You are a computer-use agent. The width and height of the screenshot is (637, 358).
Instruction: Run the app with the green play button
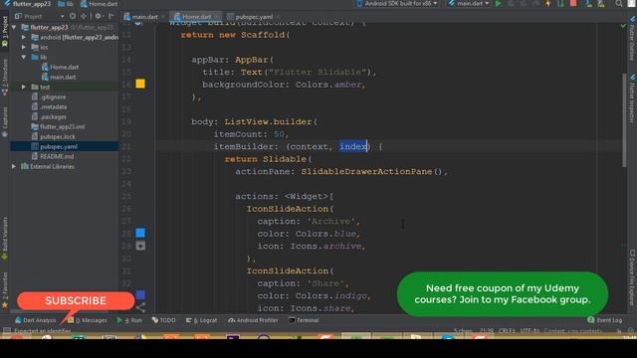[499, 4]
